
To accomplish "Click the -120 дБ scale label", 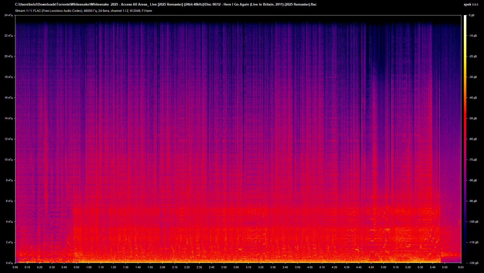I will pyautogui.click(x=473, y=263).
